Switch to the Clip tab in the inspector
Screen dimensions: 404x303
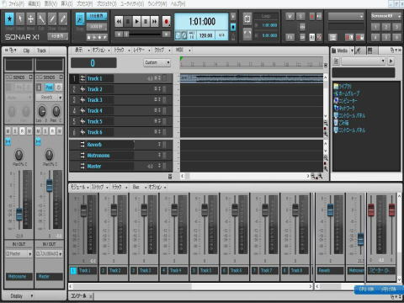(26, 50)
